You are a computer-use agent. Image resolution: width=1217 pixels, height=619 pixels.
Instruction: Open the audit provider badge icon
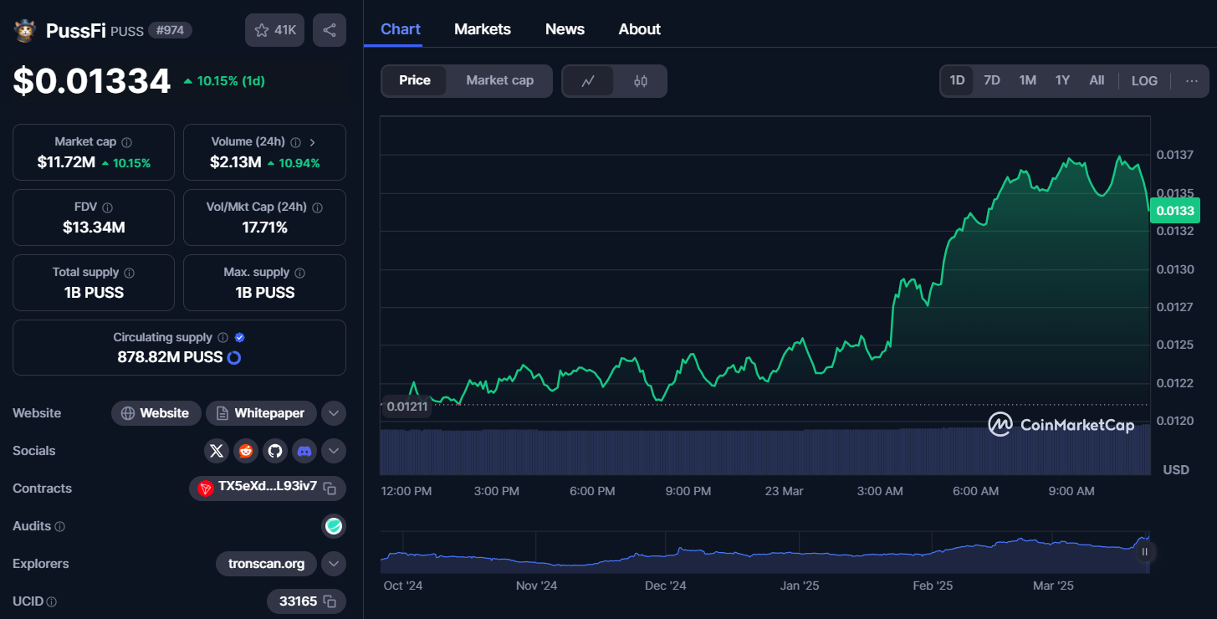pos(334,526)
